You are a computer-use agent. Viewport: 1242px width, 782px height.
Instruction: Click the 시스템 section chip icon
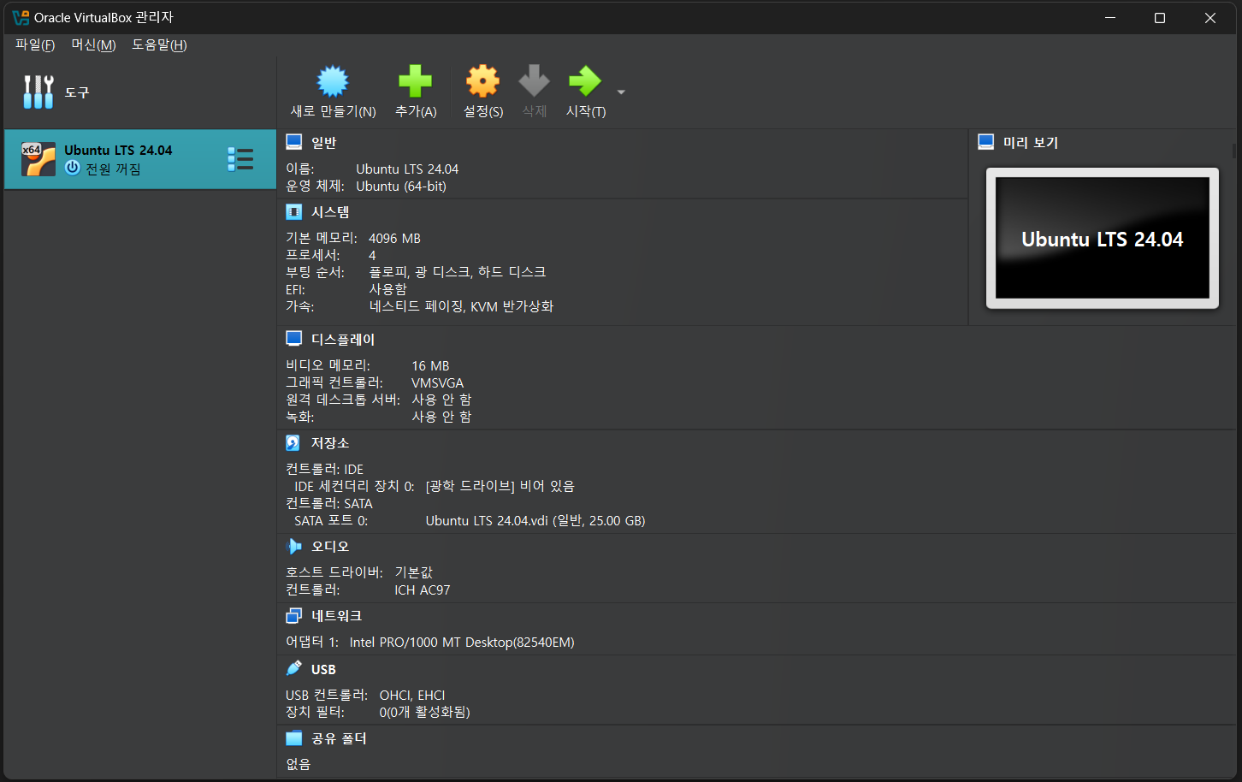294,211
